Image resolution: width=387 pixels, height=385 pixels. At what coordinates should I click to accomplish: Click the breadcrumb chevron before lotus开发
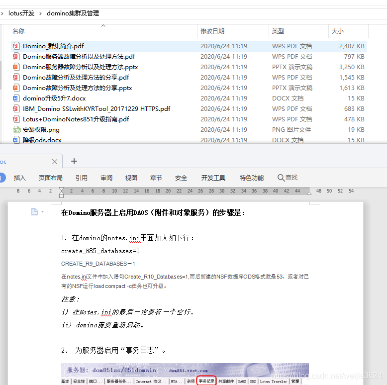(2, 13)
